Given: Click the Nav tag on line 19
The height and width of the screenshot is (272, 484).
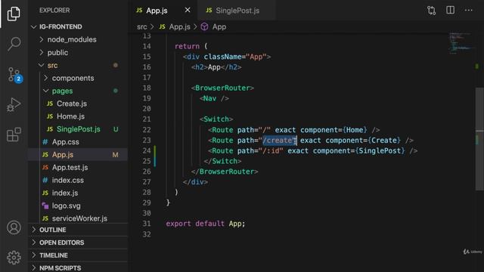Looking at the screenshot, I should click(214, 98).
